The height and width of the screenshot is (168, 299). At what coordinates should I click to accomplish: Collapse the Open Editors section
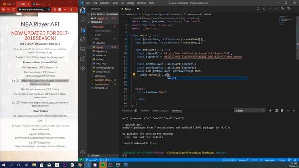pyautogui.click(x=103, y=14)
